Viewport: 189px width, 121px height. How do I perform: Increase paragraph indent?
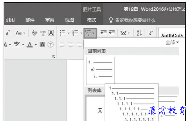point(112,33)
